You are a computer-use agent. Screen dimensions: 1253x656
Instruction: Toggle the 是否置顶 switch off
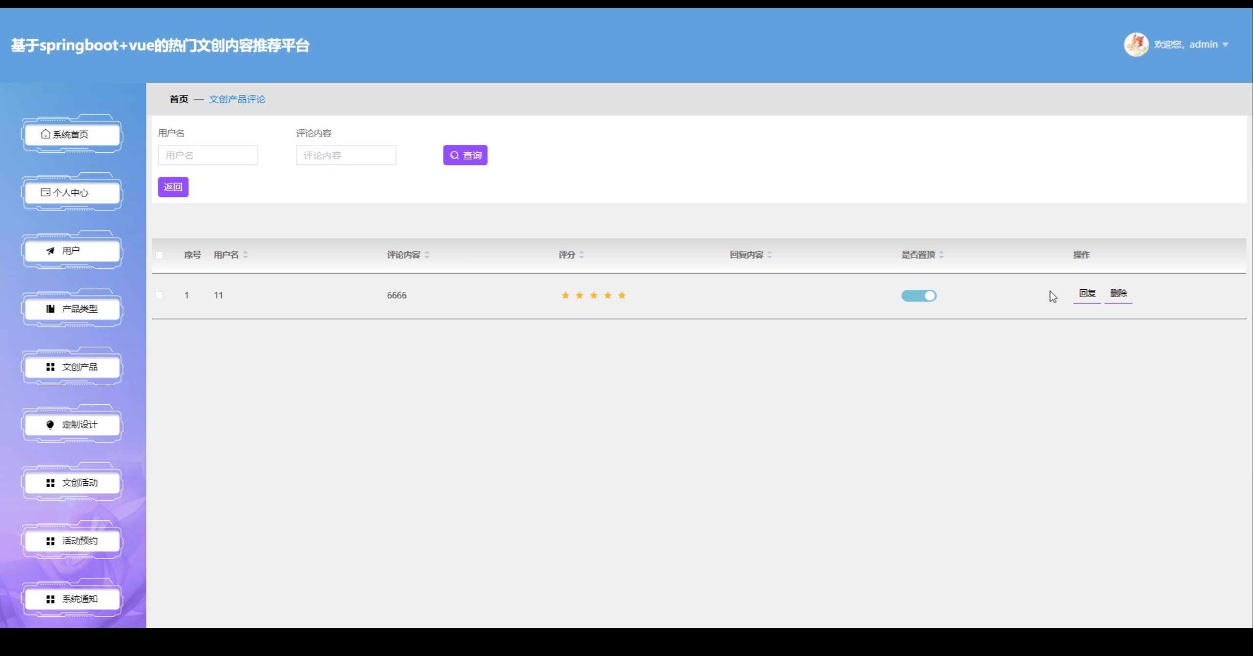(x=919, y=296)
